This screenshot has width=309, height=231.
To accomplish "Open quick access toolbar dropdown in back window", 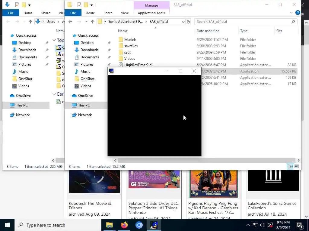I will click(29, 5).
